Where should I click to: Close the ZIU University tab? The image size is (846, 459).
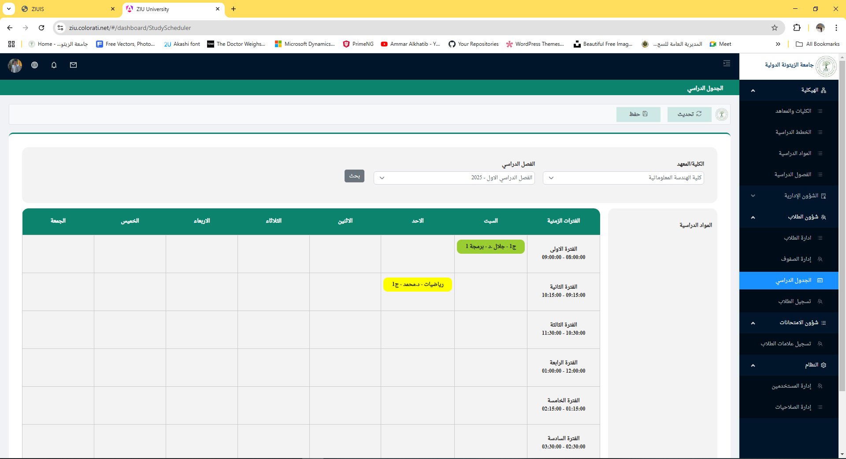218,9
